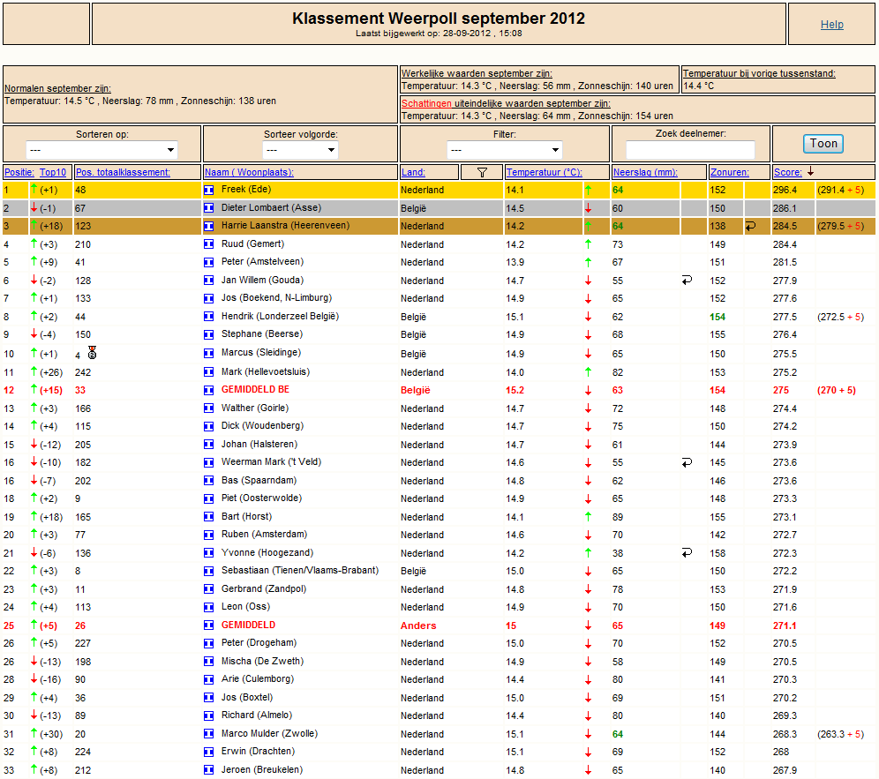The width and height of the screenshot is (879, 779).
Task: Click the return-arrow icon in Weerman Mark row
Action: click(x=687, y=462)
